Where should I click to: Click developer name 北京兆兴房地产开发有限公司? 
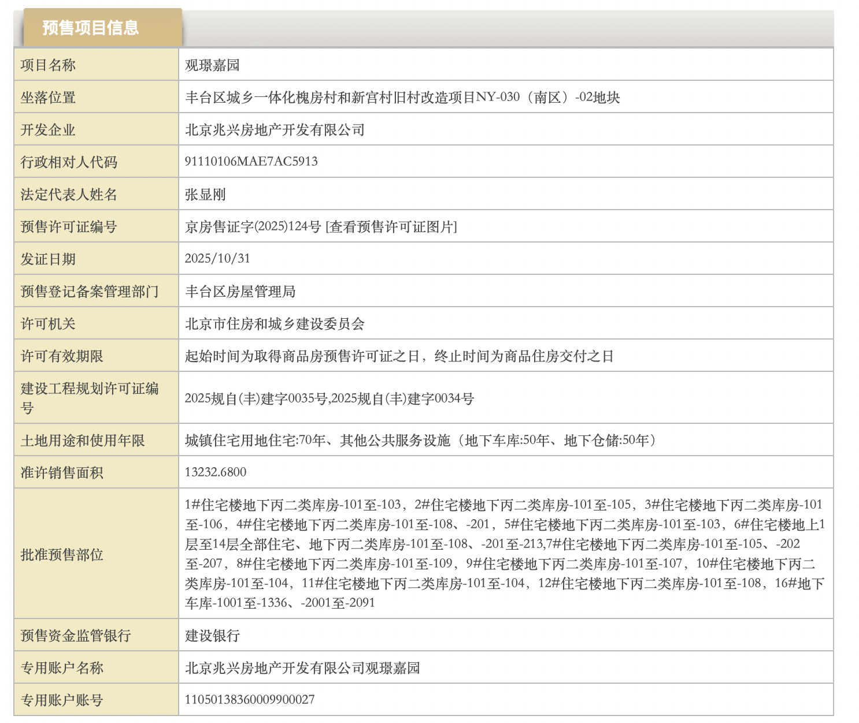point(275,130)
